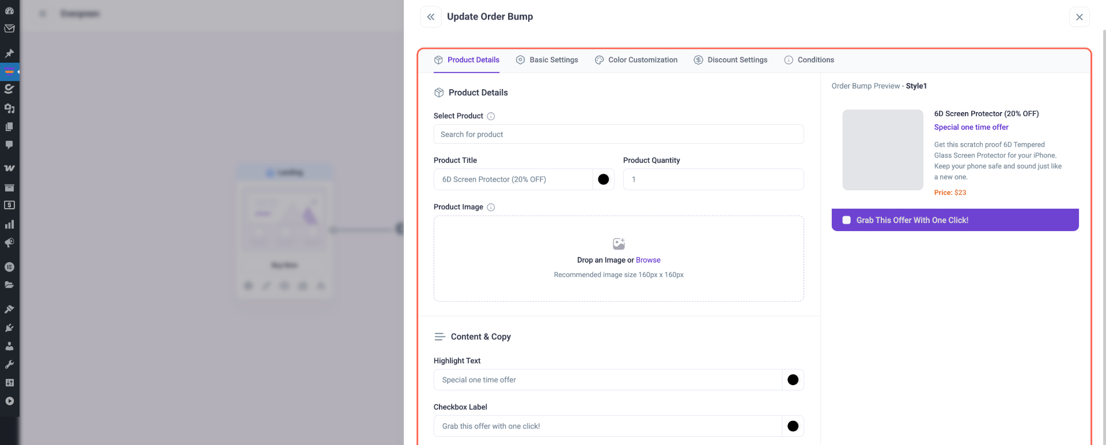Open Media library icon in sidebar
The height and width of the screenshot is (445, 1106).
click(9, 108)
